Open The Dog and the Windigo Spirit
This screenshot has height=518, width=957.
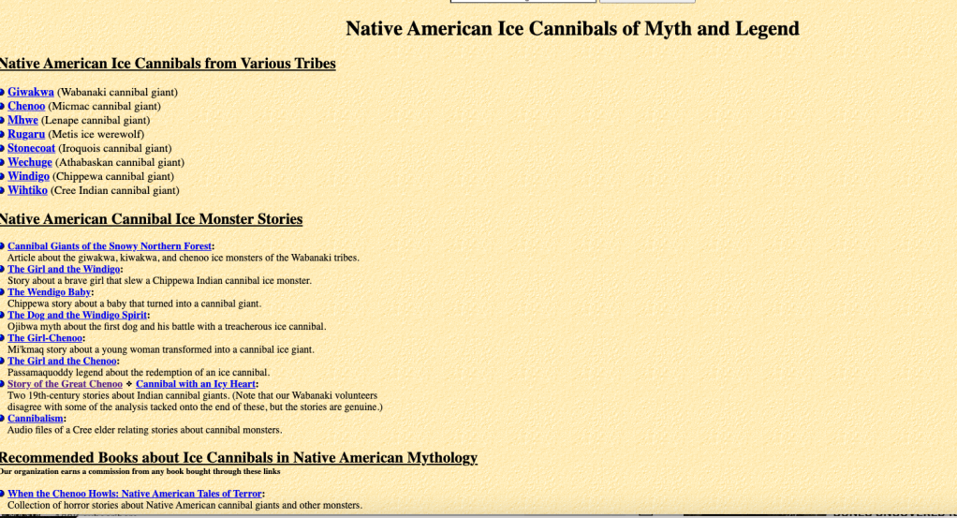(x=77, y=315)
